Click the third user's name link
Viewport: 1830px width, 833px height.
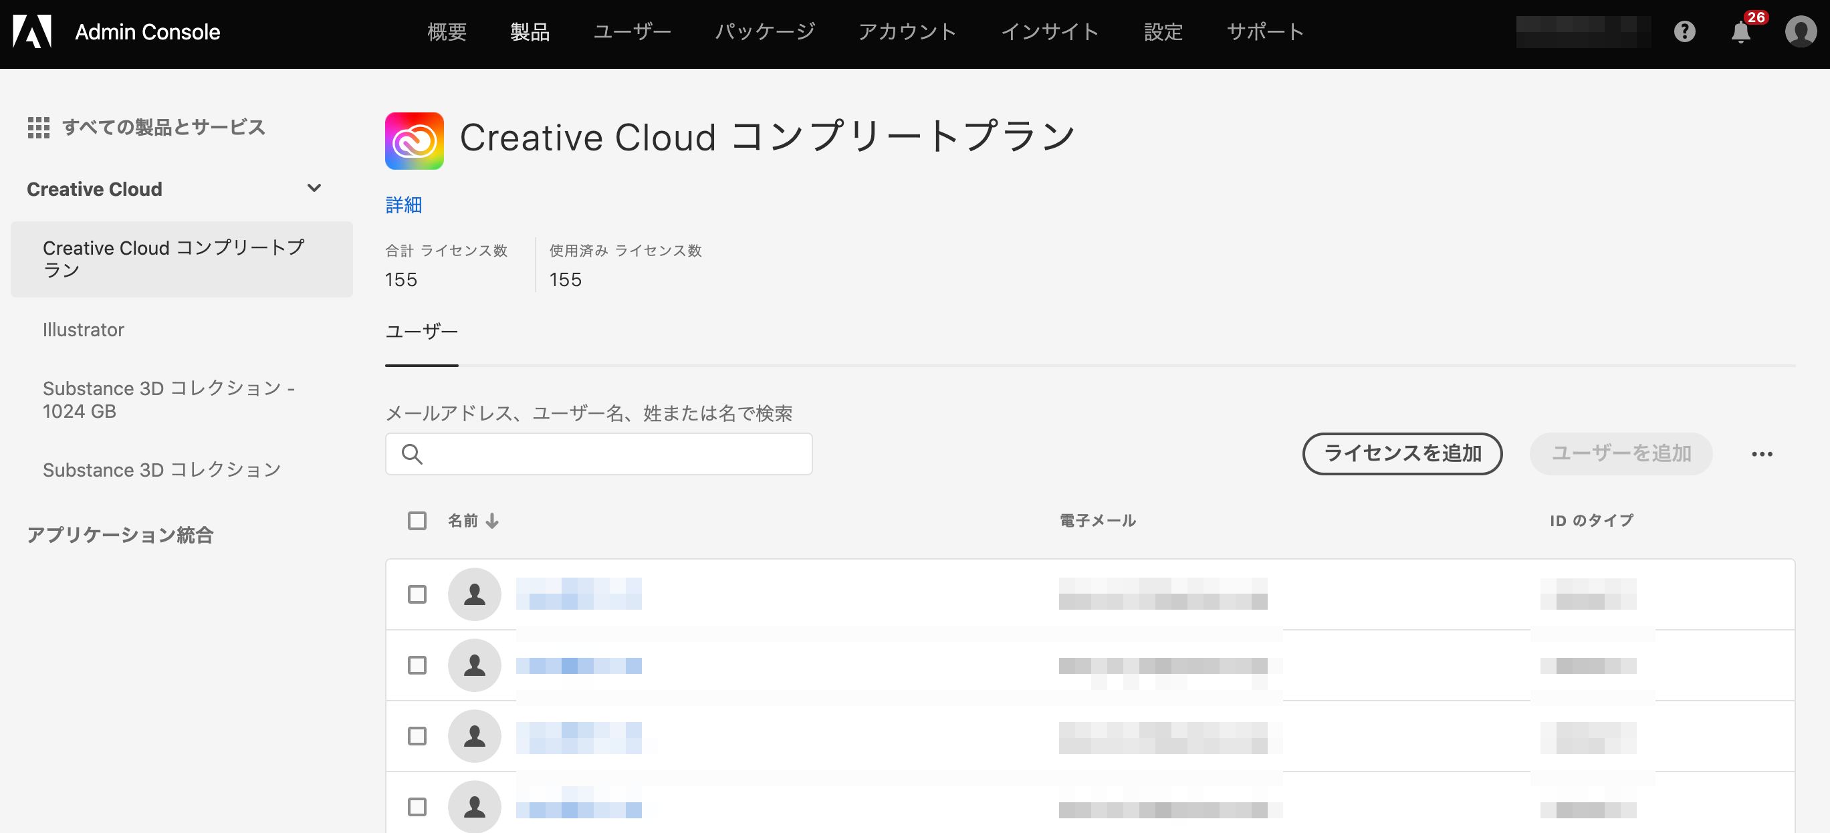point(579,737)
